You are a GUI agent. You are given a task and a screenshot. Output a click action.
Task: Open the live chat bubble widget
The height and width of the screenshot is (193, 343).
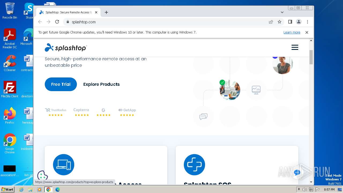click(x=297, y=172)
